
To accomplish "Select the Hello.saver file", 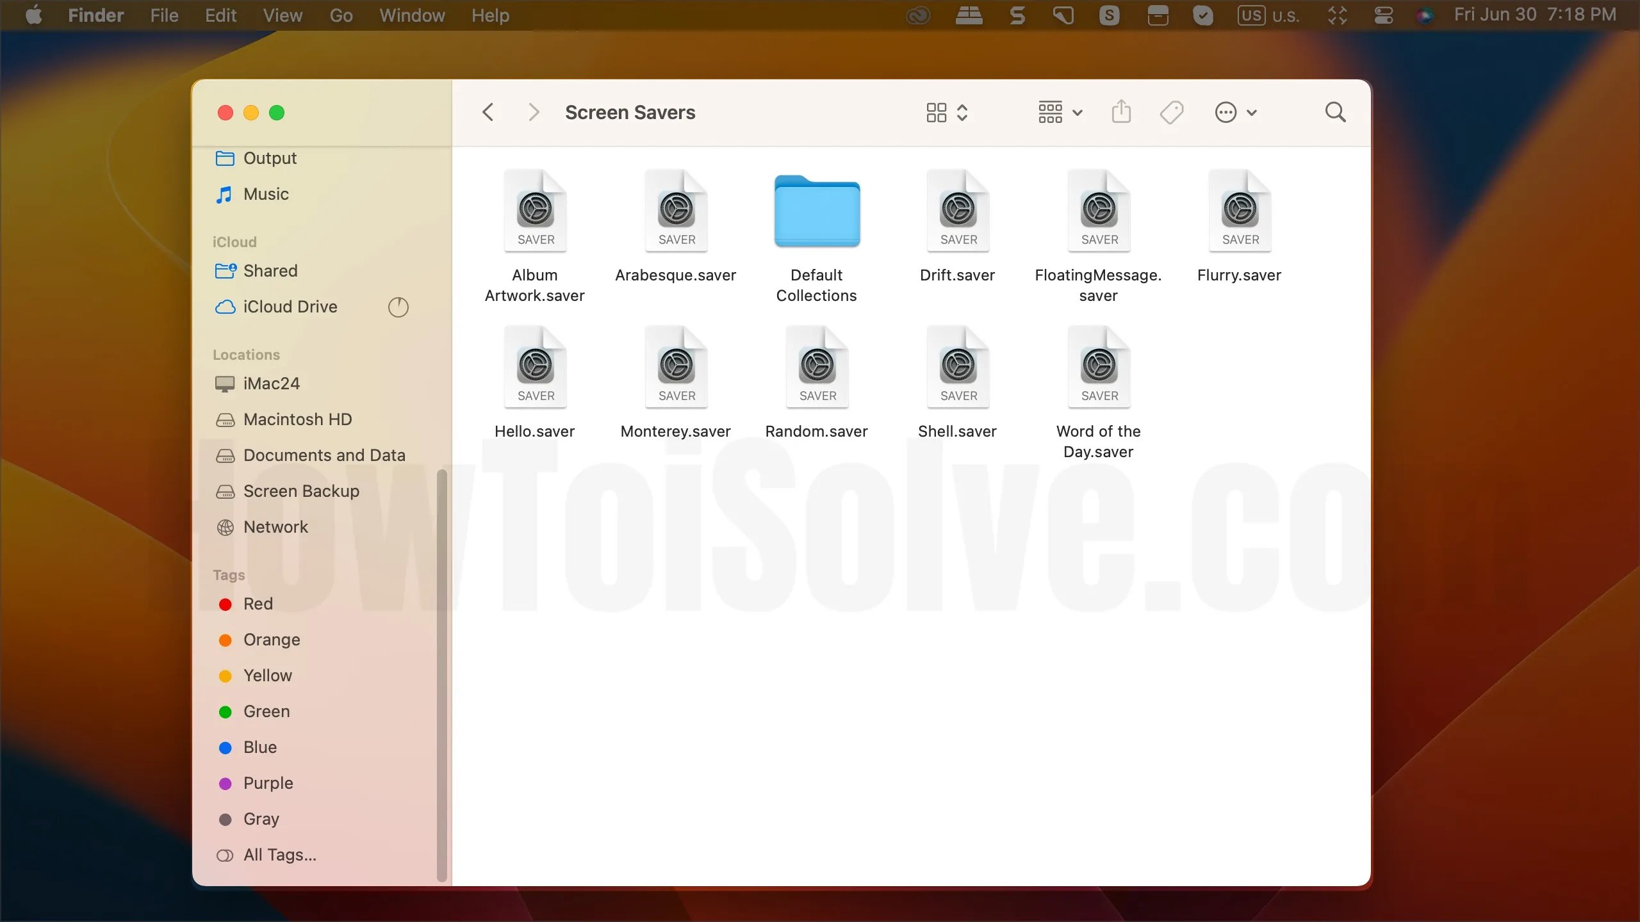I will [535, 367].
